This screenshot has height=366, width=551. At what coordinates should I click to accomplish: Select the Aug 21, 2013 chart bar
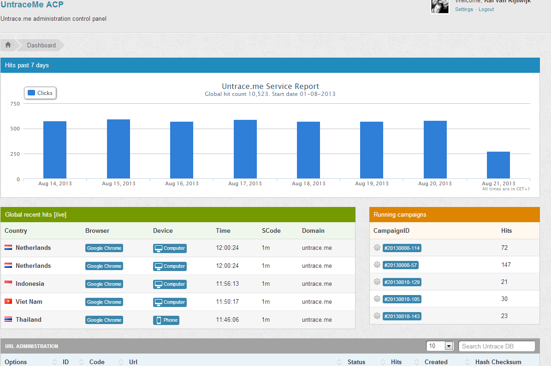coord(498,165)
